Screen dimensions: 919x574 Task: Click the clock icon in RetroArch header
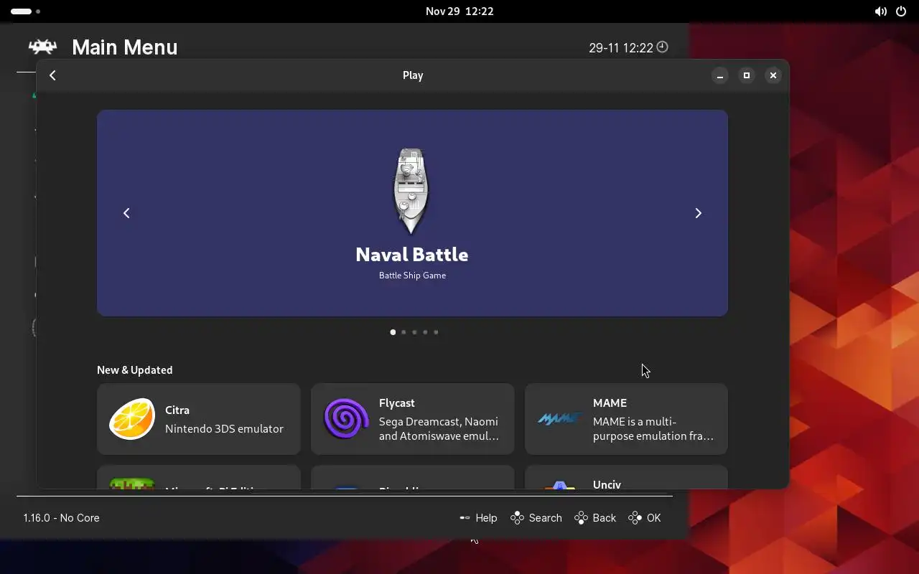[663, 47]
